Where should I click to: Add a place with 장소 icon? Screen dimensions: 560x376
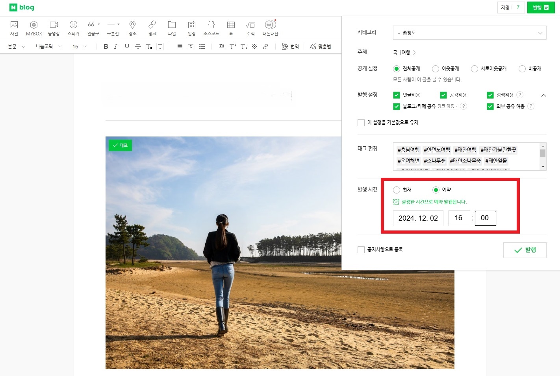[133, 28]
